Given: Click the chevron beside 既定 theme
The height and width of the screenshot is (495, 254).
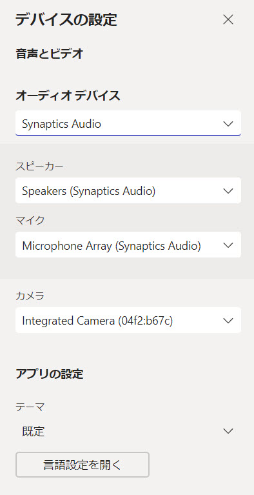Looking at the screenshot, I should point(228,431).
